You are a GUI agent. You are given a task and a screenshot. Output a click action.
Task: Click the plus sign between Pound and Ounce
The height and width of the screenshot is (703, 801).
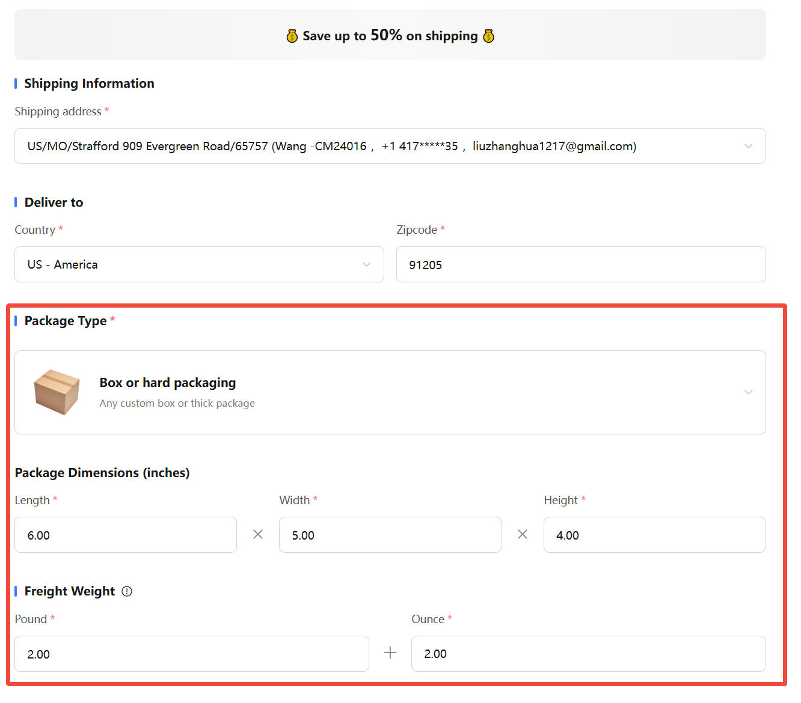point(390,653)
